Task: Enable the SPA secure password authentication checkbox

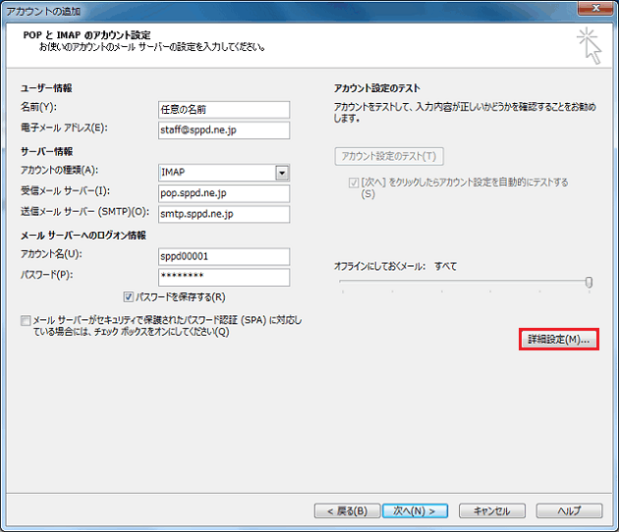Action: coord(25,321)
